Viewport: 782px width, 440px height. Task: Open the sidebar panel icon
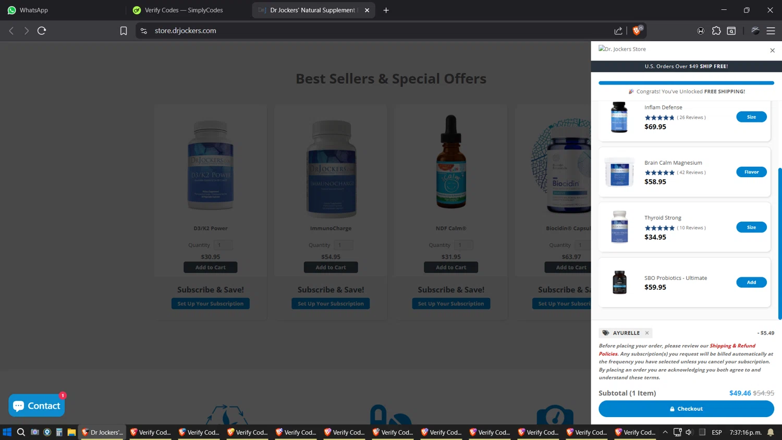click(x=731, y=31)
